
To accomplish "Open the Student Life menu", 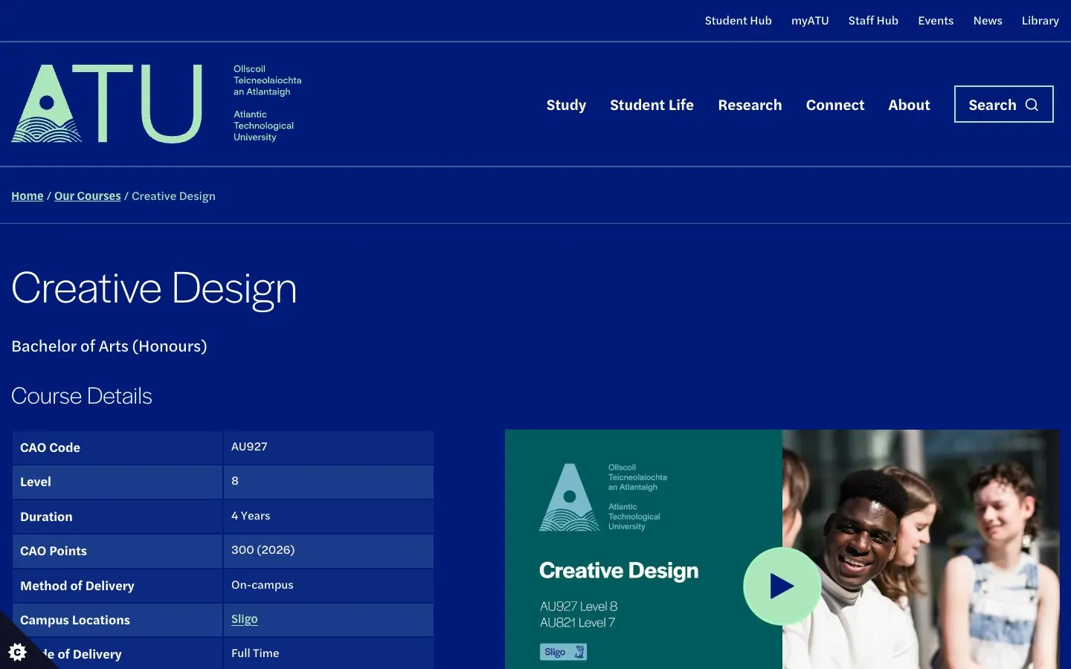I will [x=652, y=105].
